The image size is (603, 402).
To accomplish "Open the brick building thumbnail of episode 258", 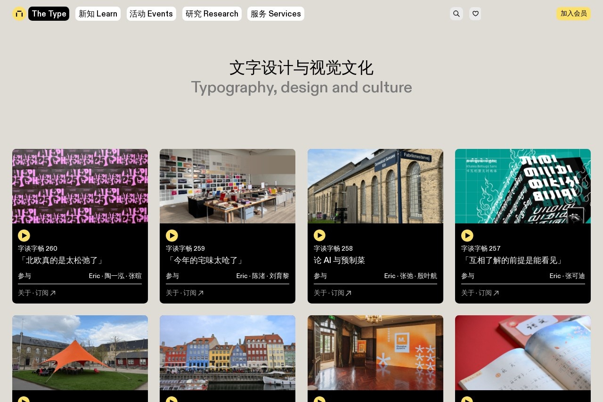I will 375,186.
